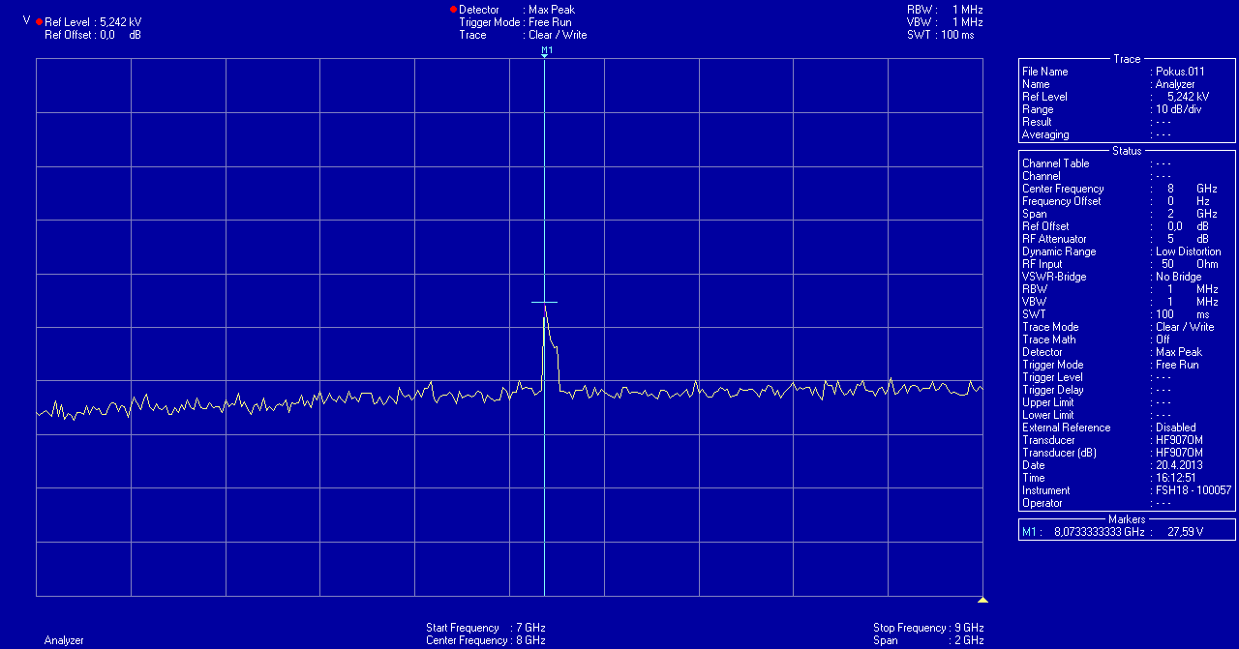The image size is (1239, 649).
Task: Click the RBW 1 MHz header reading
Action: [945, 10]
